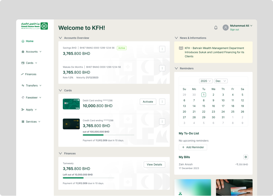This screenshot has width=273, height=196.
Task: Click the credit card usage progress bar
Action: click(x=108, y=135)
